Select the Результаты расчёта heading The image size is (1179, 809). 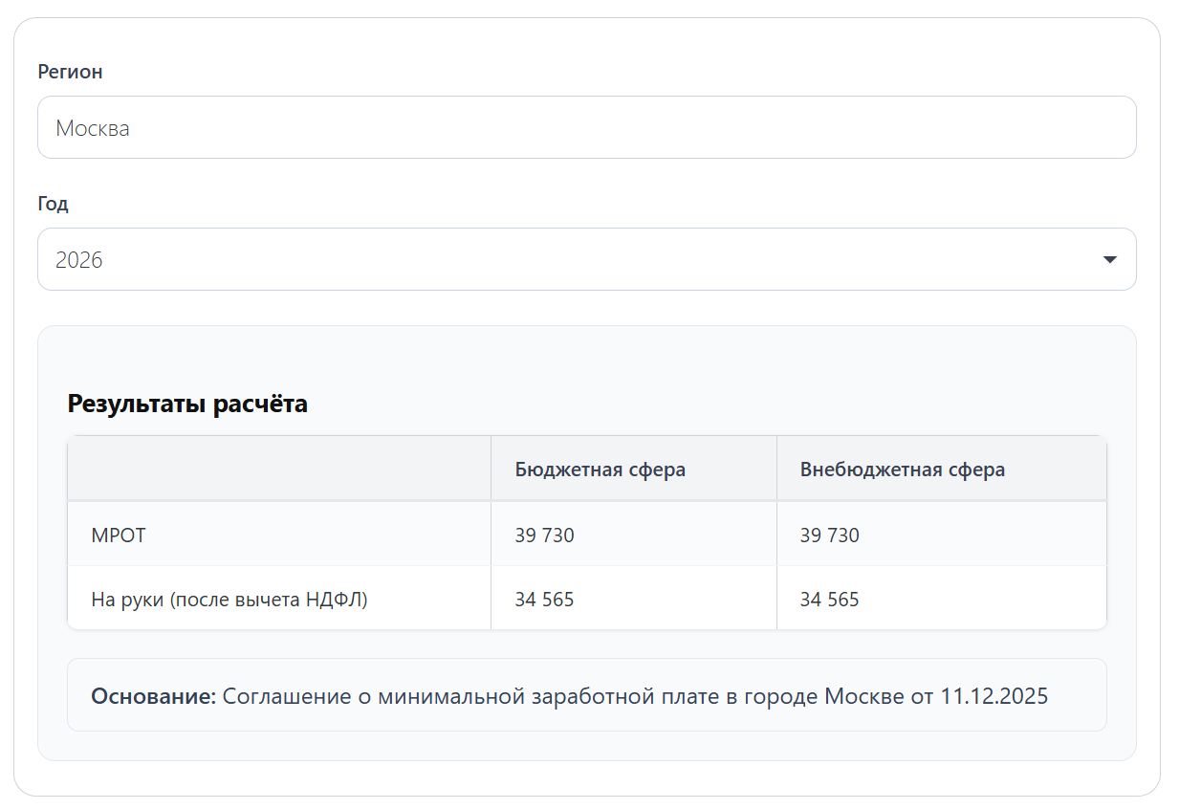tap(187, 404)
